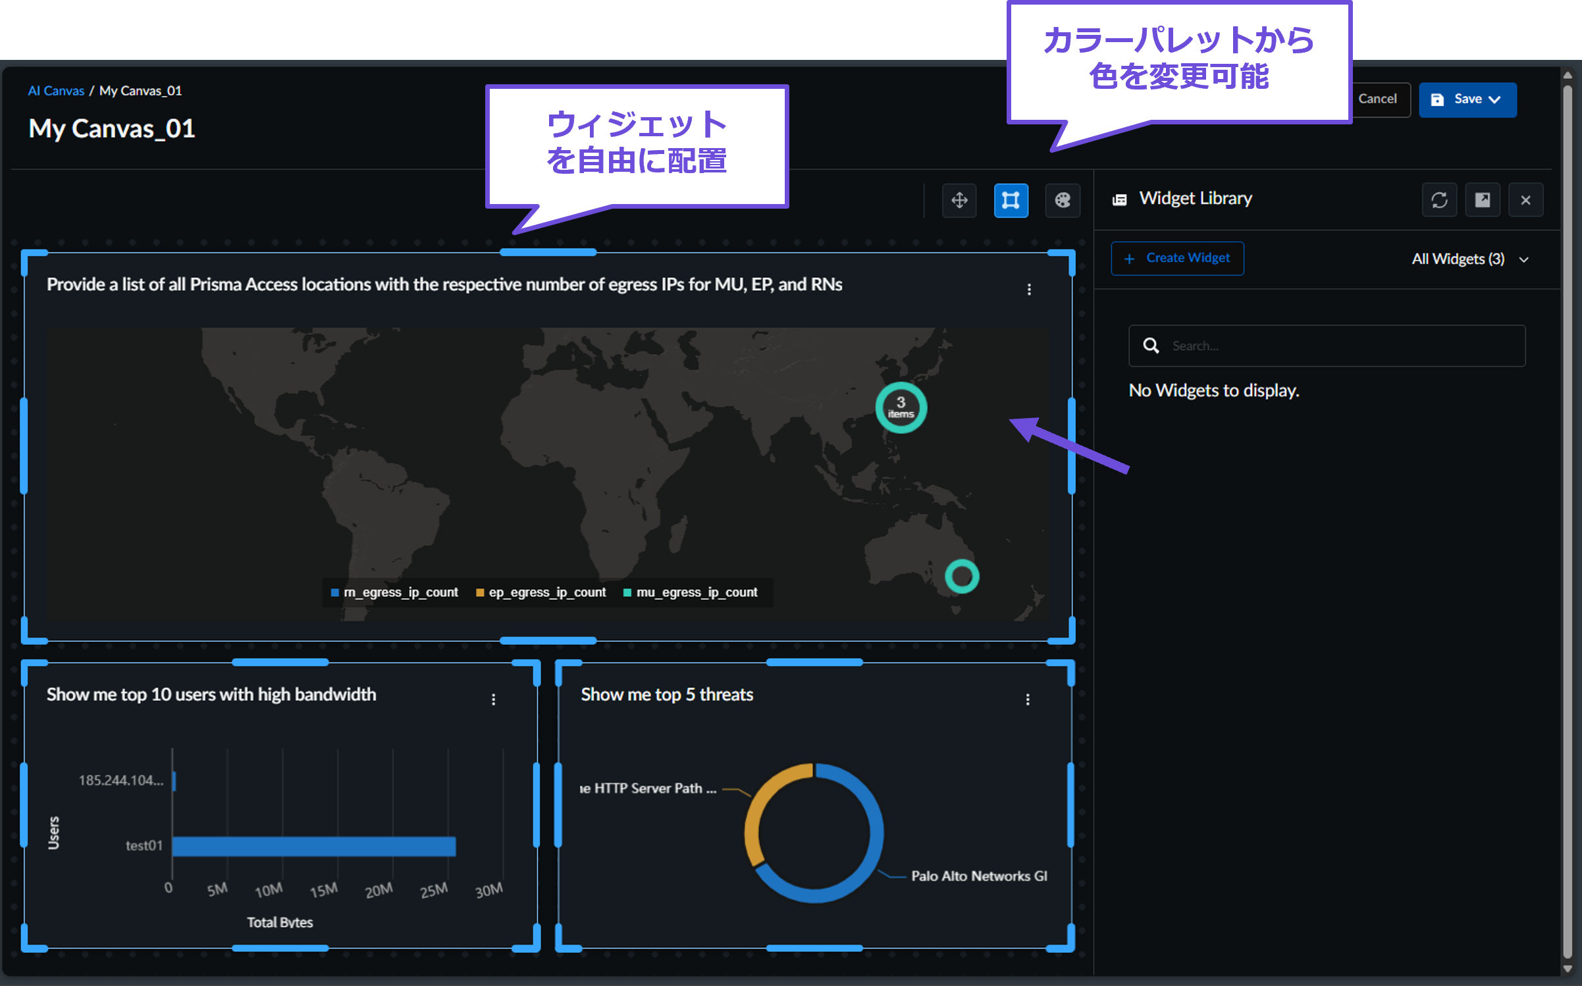This screenshot has height=986, width=1582.
Task: Click the blue test01 bandwidth bar
Action: (314, 846)
